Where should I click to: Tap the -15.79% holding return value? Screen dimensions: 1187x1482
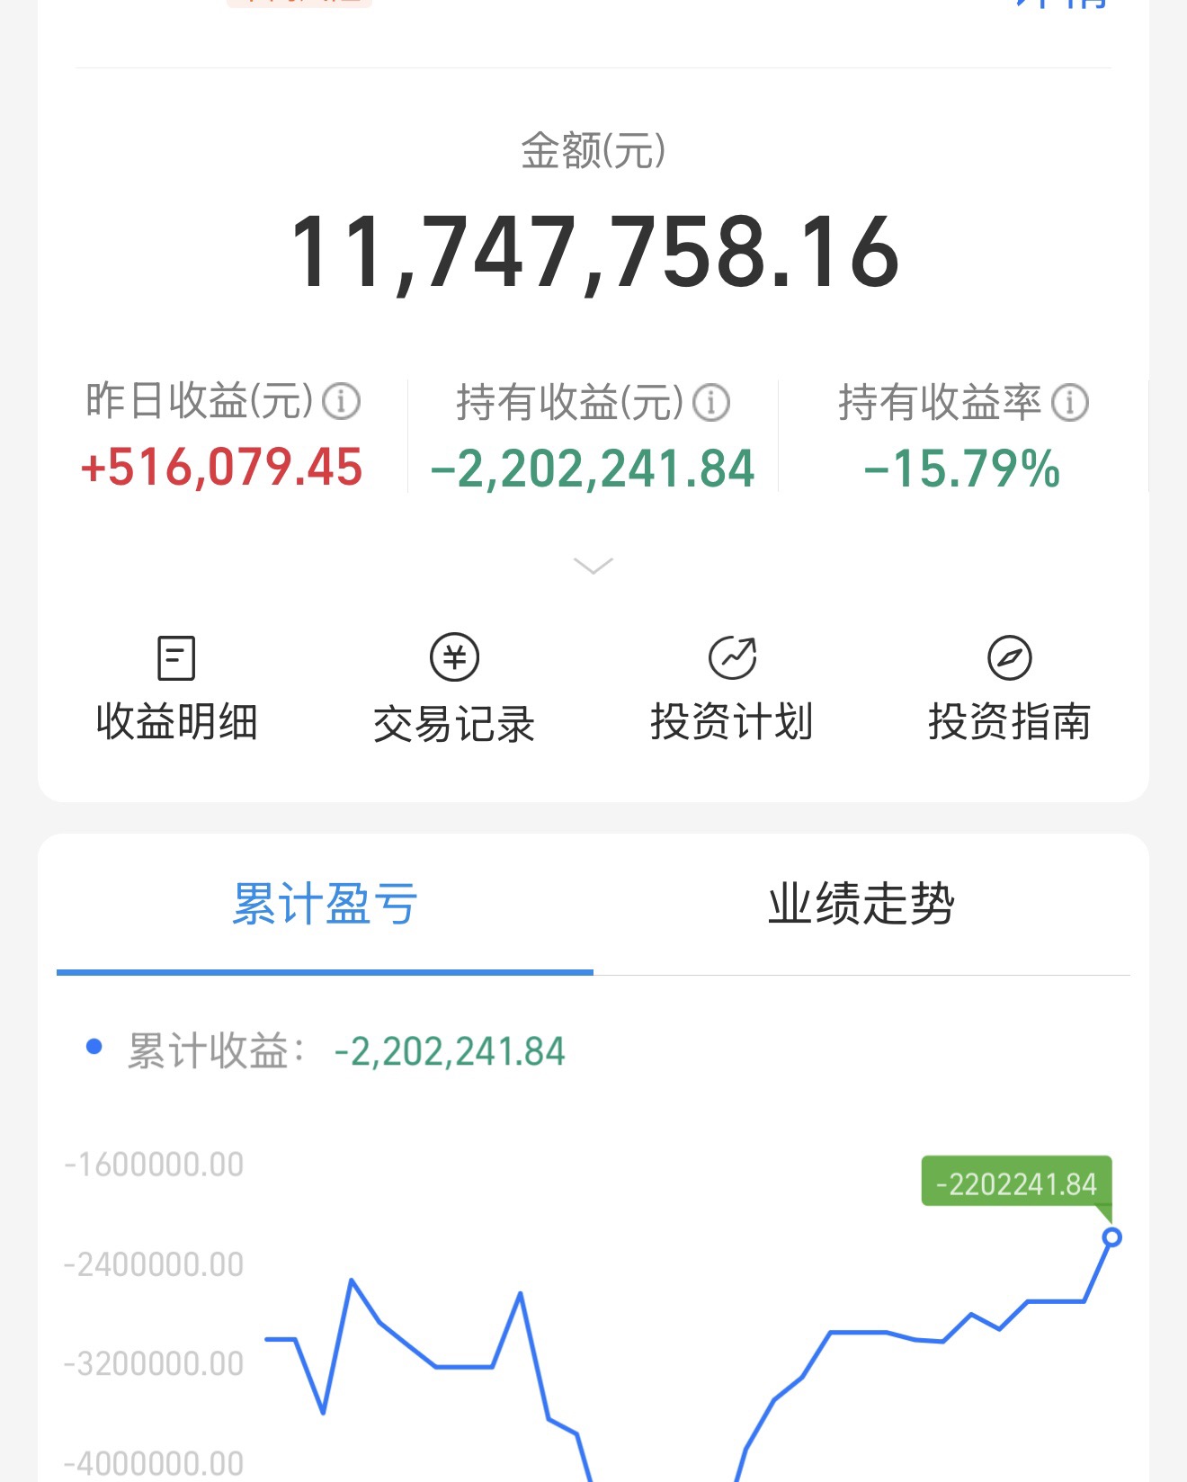tap(962, 469)
